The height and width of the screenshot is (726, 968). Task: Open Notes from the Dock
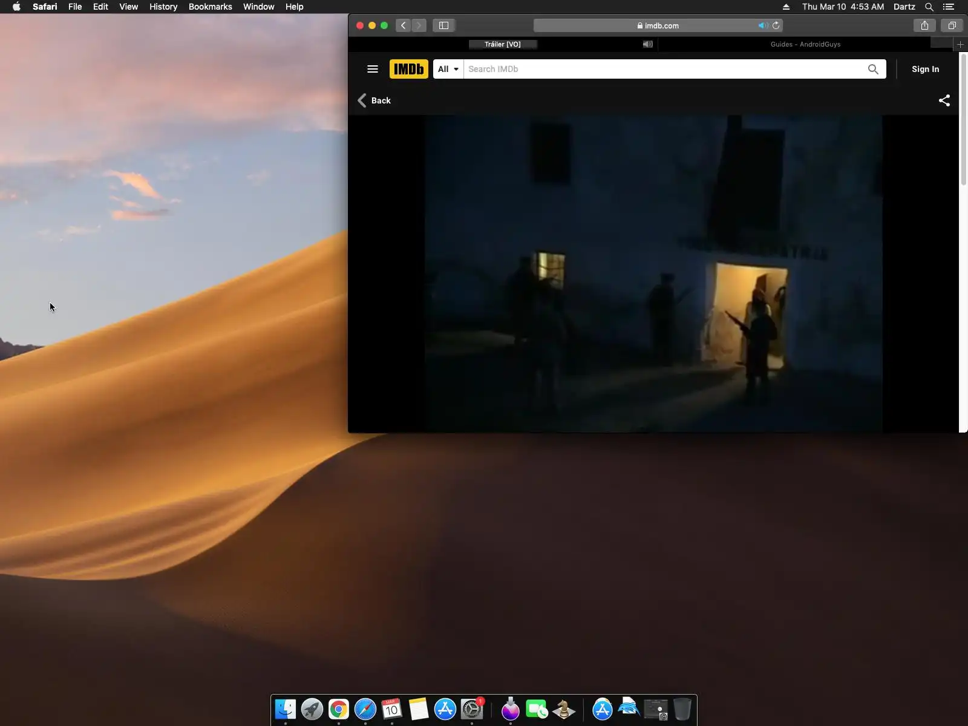pos(419,709)
